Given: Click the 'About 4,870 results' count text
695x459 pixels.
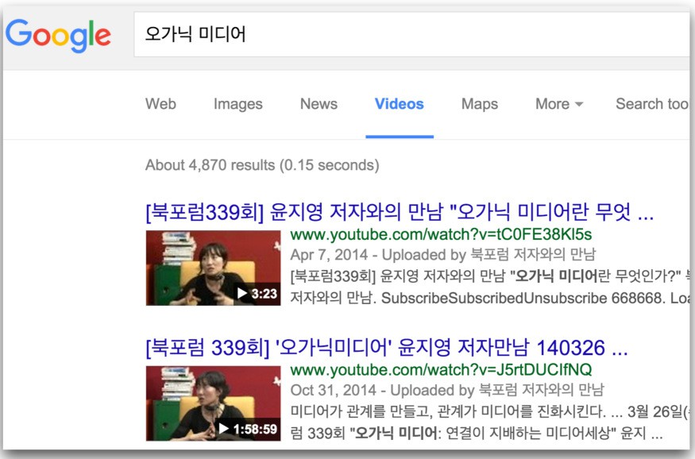Looking at the screenshot, I should pyautogui.click(x=261, y=165).
